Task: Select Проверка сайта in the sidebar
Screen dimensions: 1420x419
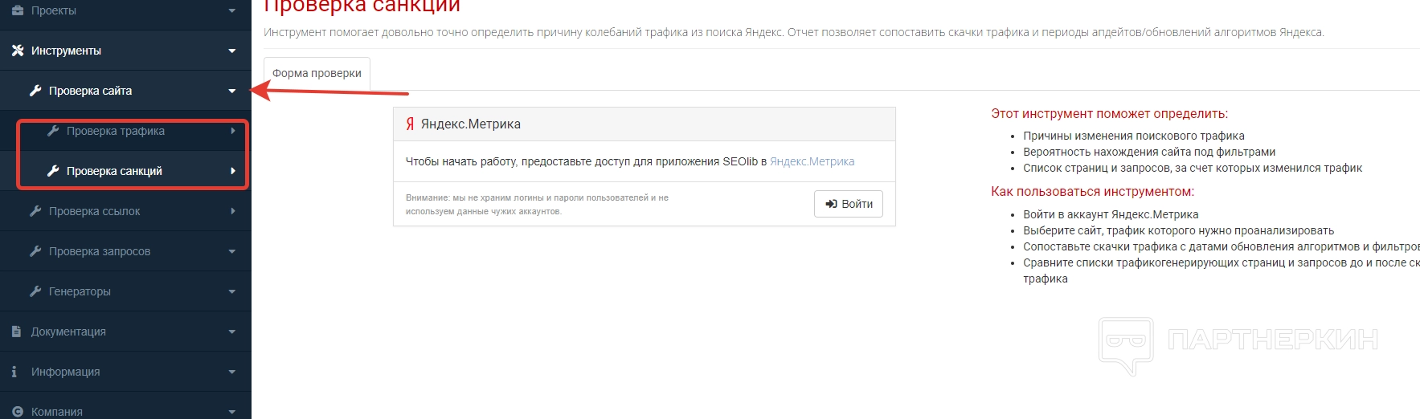Action: pyautogui.click(x=125, y=91)
